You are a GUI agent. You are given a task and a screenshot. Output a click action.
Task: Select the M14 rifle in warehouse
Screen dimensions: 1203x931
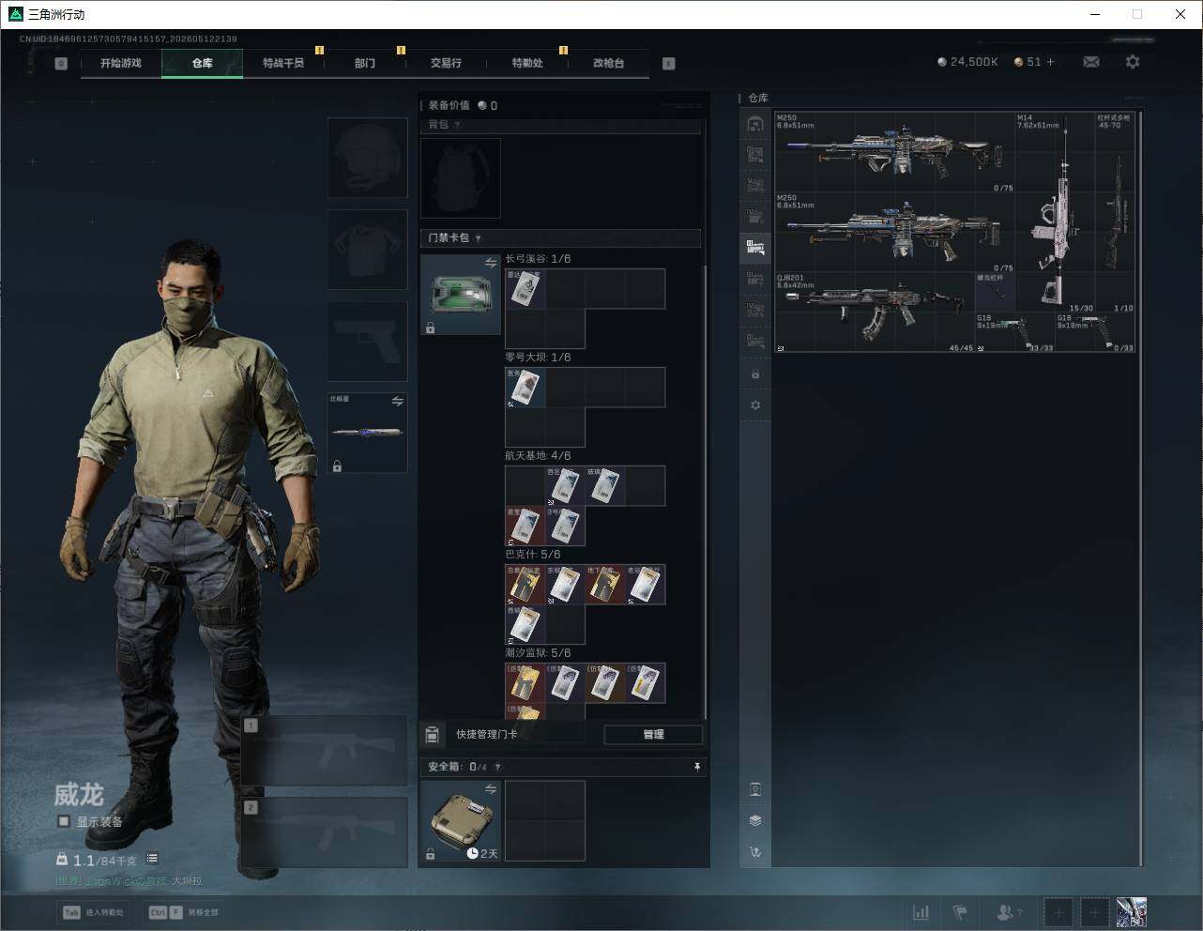click(1056, 213)
